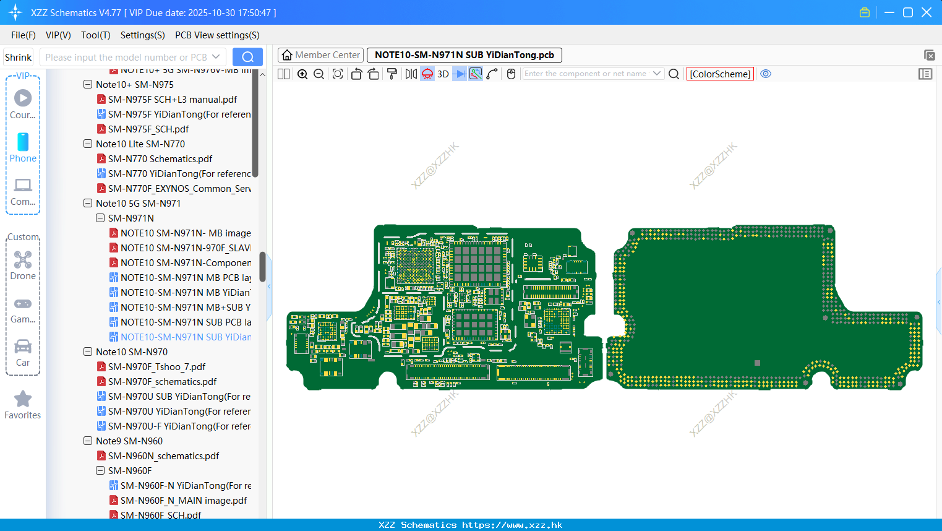Viewport: 942px width, 531px height.
Task: Click the www.xzz.hk link in status bar
Action: click(x=512, y=525)
